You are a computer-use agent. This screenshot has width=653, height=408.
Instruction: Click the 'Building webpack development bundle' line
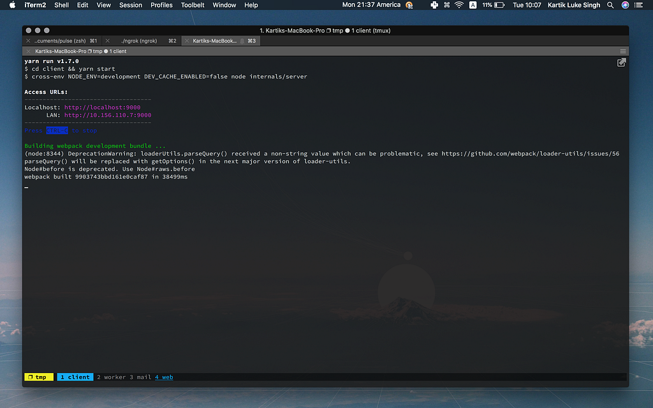point(95,146)
